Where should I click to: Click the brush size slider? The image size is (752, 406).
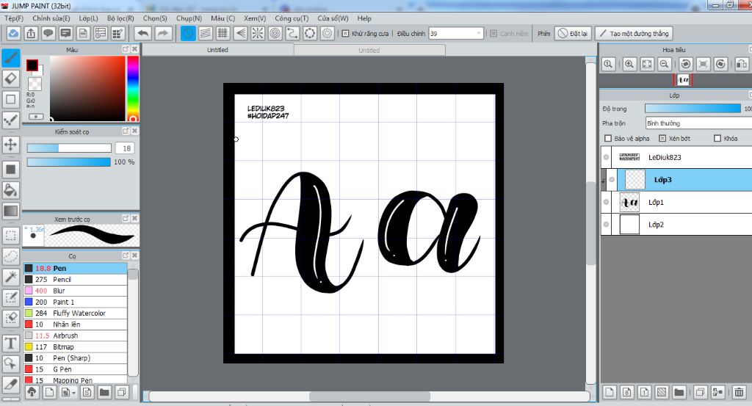tap(69, 148)
